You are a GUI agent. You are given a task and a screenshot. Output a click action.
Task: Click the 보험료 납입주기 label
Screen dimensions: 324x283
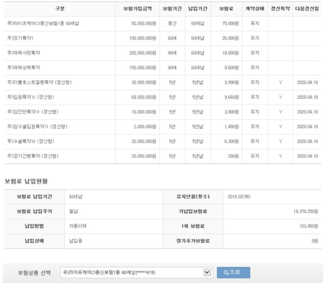(x=34, y=211)
